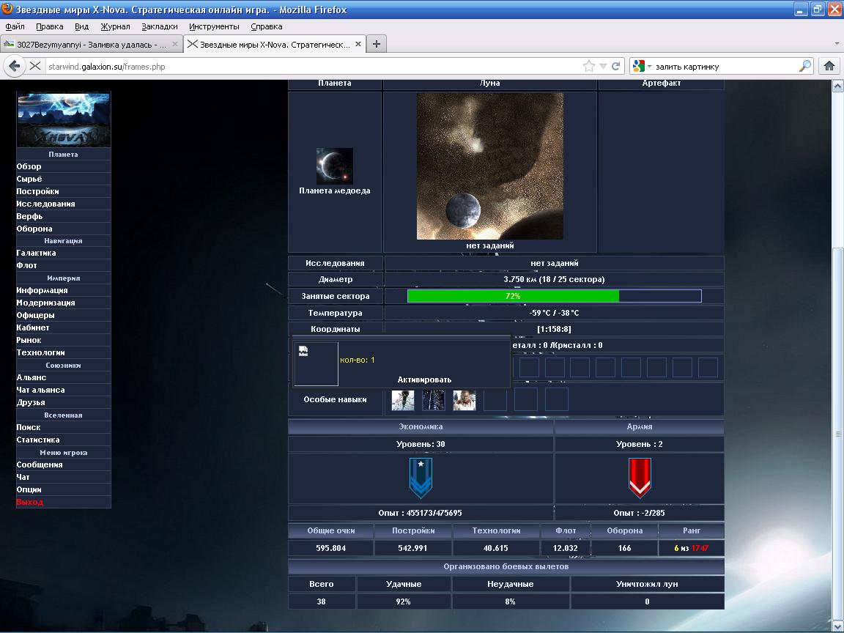Click the red Выход logout link

(30, 502)
